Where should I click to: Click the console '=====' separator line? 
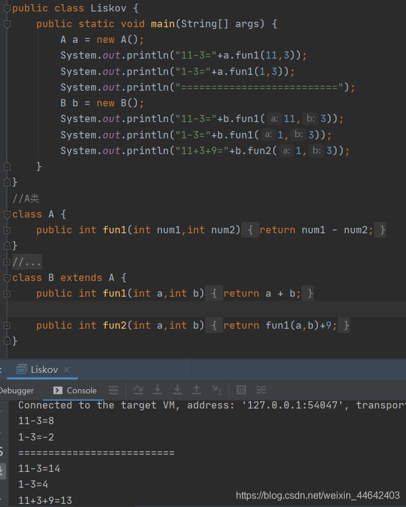[97, 453]
